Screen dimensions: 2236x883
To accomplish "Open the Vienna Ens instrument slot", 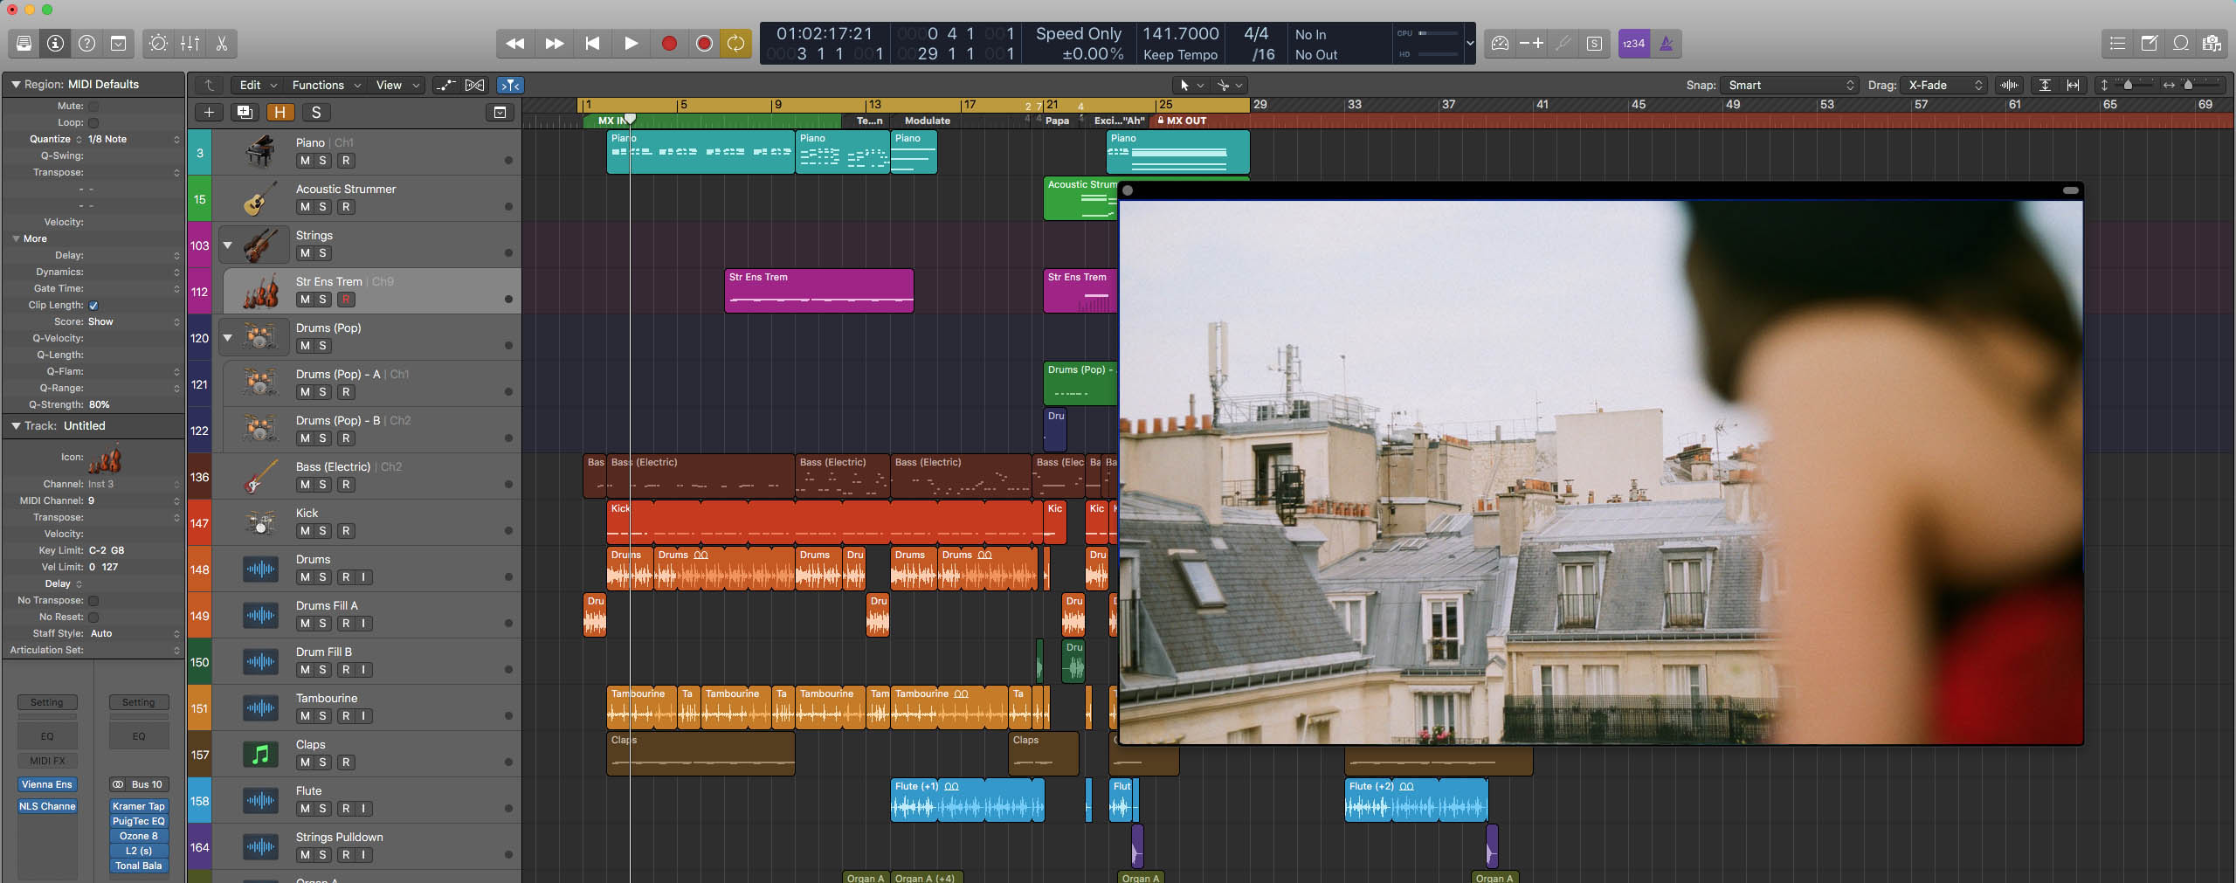I will pos(47,784).
